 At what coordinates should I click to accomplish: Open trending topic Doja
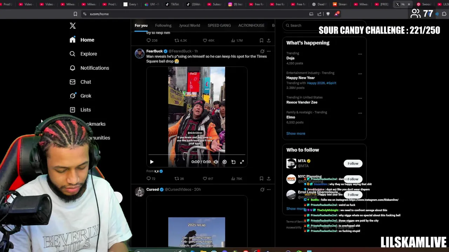[290, 58]
